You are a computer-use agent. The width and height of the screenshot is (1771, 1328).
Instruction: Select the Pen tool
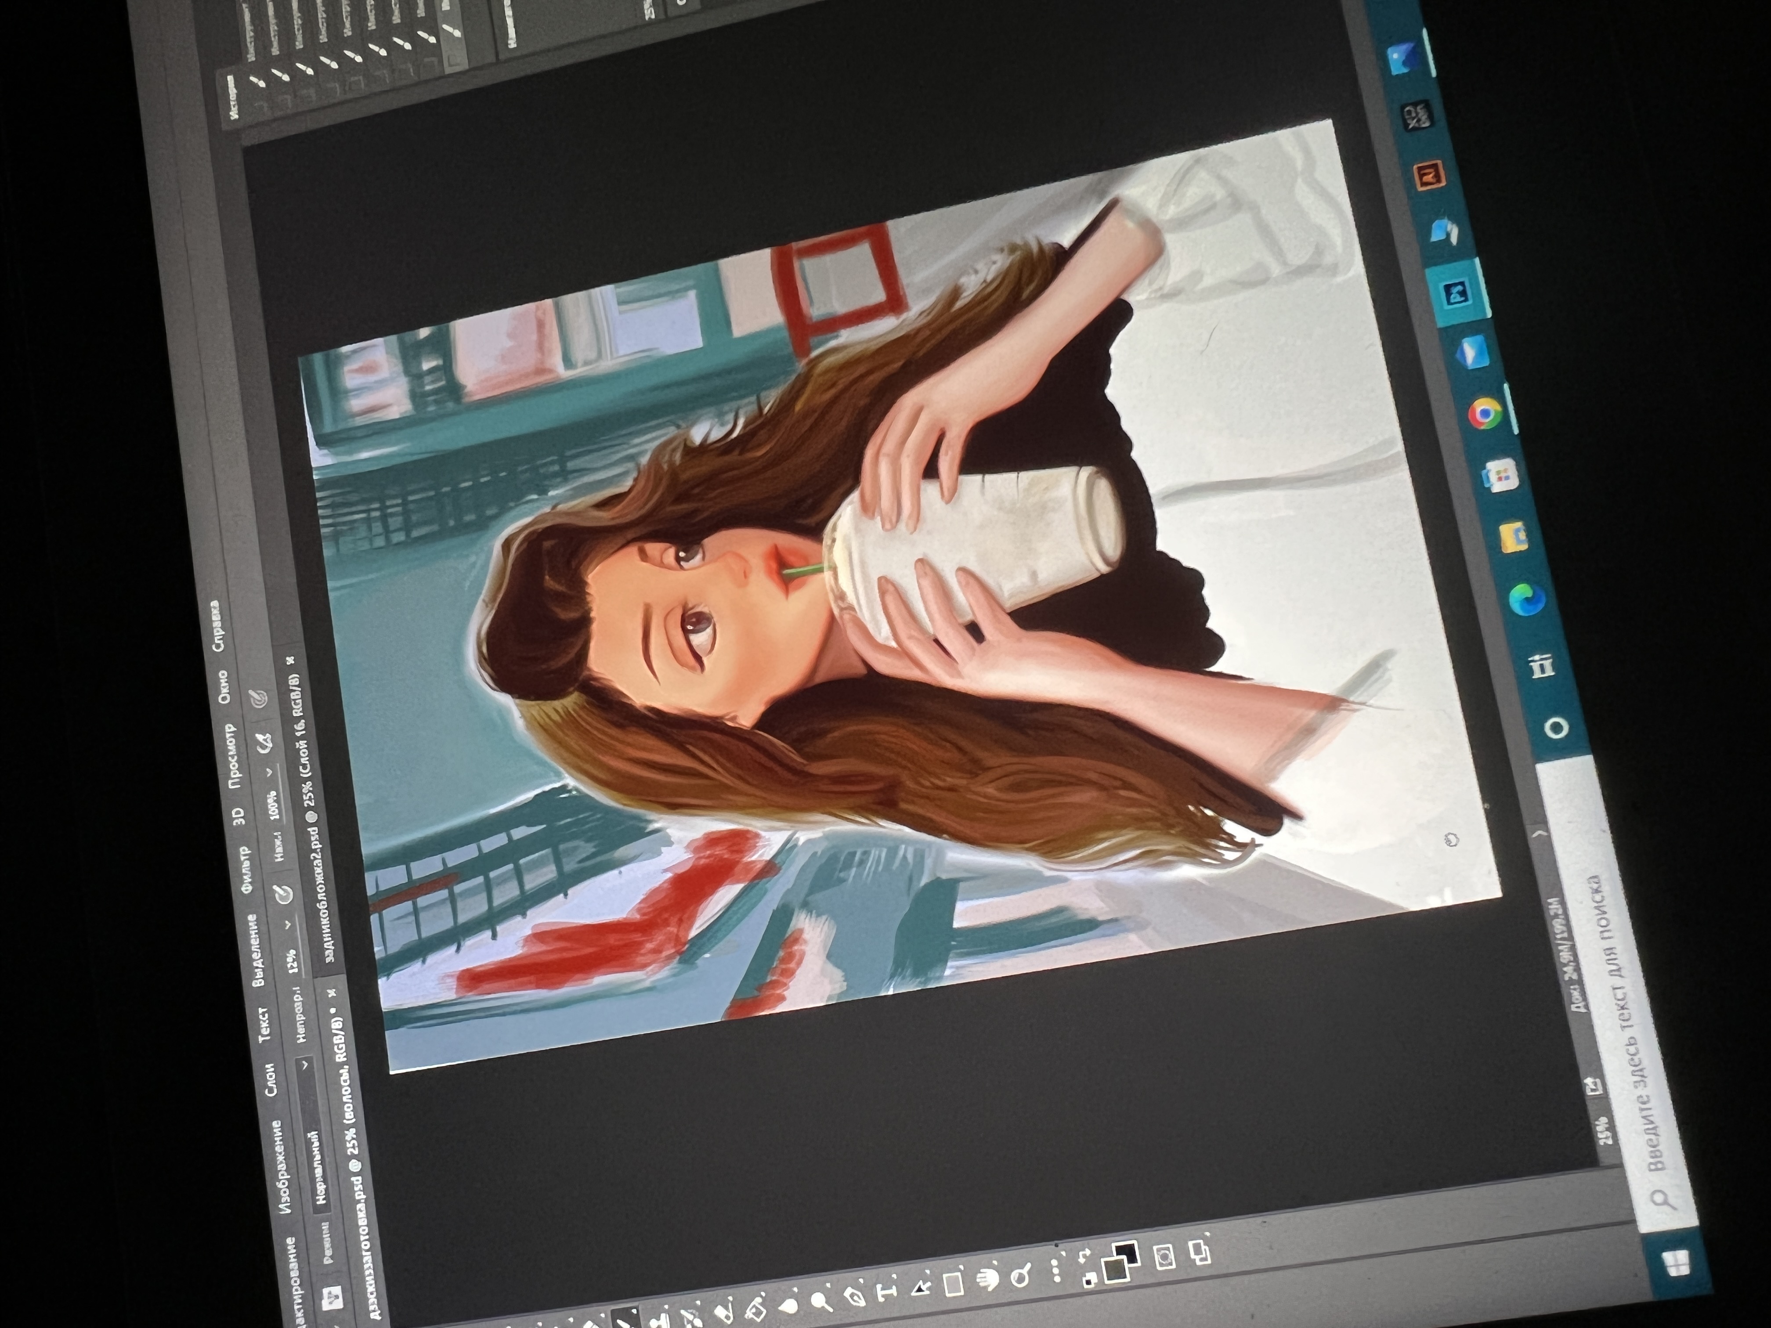(854, 1297)
